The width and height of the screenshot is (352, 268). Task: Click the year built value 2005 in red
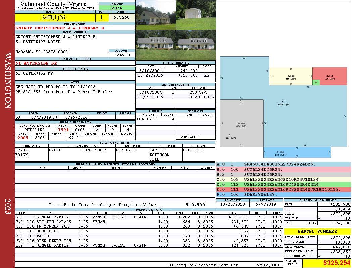[x=23, y=138]
